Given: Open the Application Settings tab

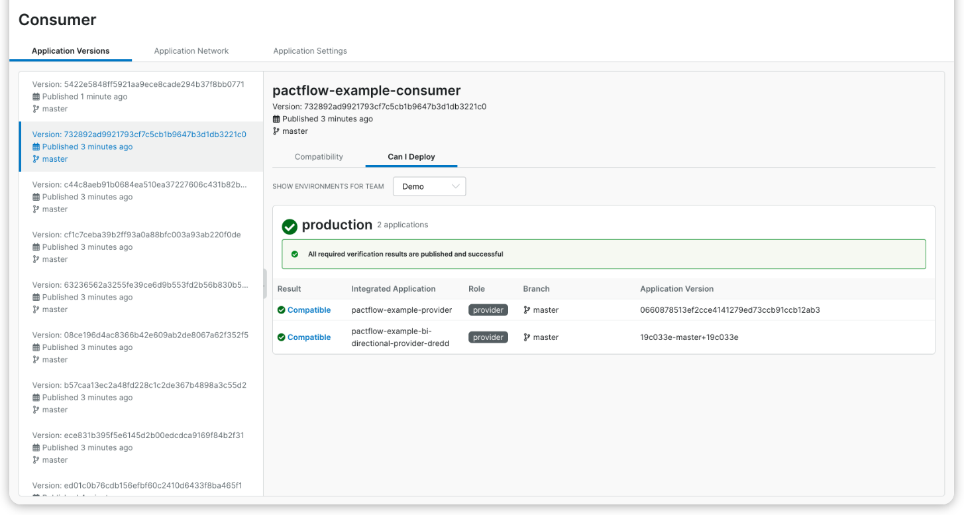Looking at the screenshot, I should click(x=310, y=51).
